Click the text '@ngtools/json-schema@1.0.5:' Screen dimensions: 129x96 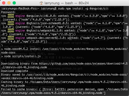(x=48, y=23)
